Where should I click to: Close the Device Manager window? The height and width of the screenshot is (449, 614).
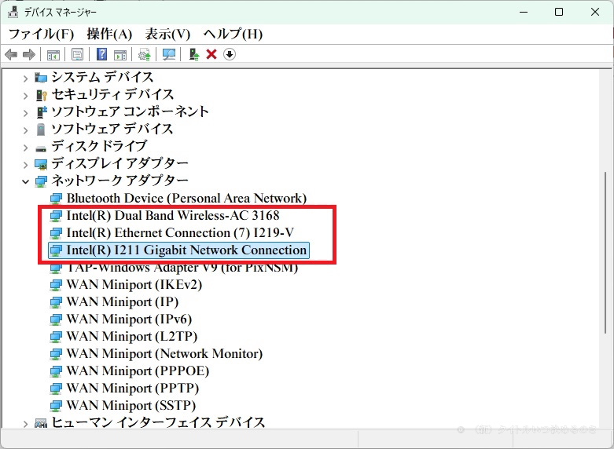(595, 12)
